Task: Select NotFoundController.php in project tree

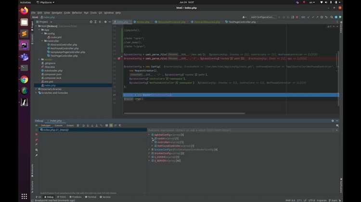Action: coord(64,48)
